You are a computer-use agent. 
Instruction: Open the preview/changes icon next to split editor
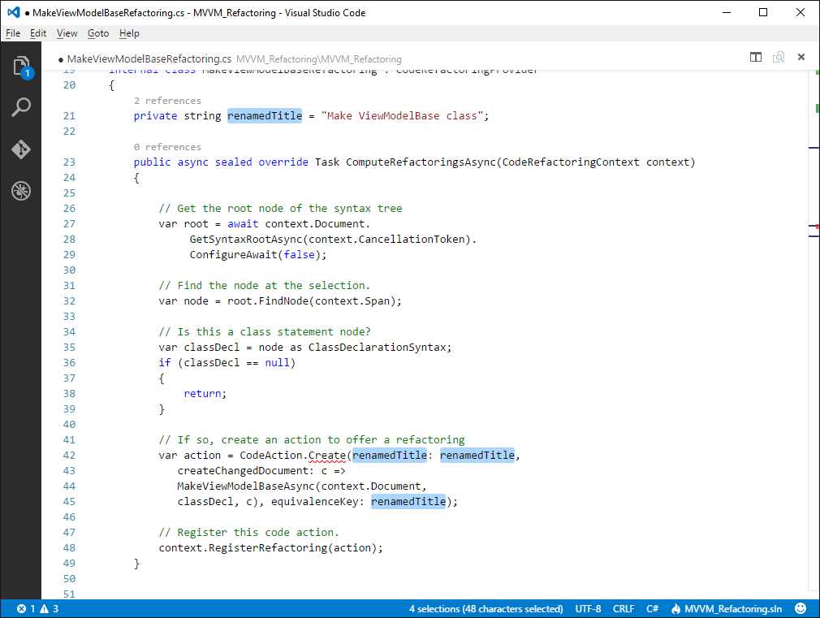[779, 57]
